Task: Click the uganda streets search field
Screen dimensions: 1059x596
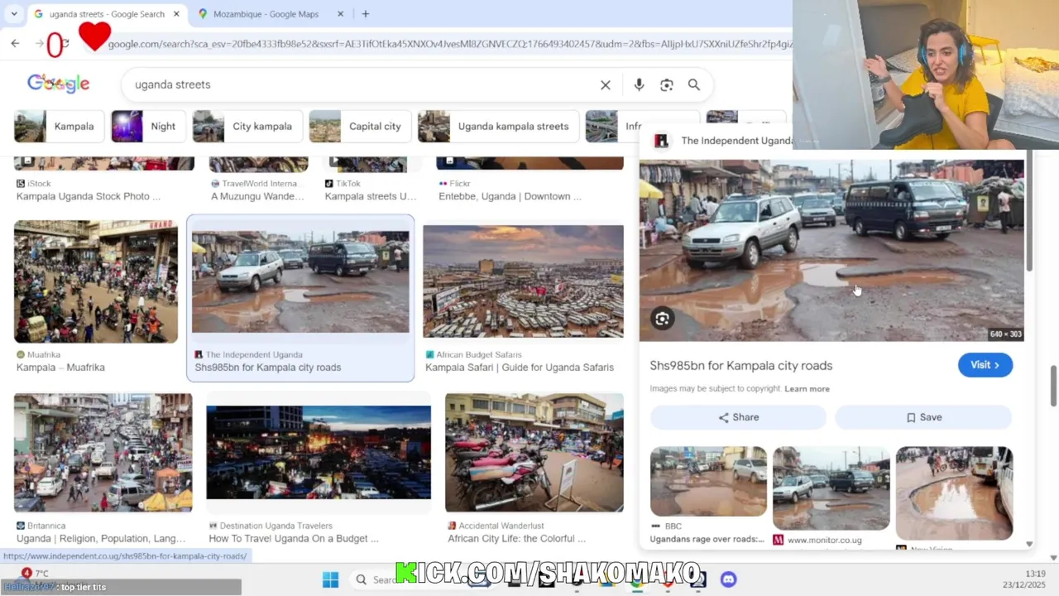Action: [x=364, y=84]
